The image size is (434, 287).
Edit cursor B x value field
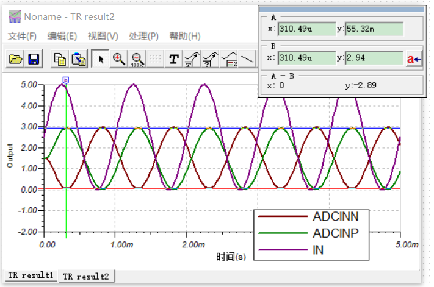pyautogui.click(x=306, y=58)
